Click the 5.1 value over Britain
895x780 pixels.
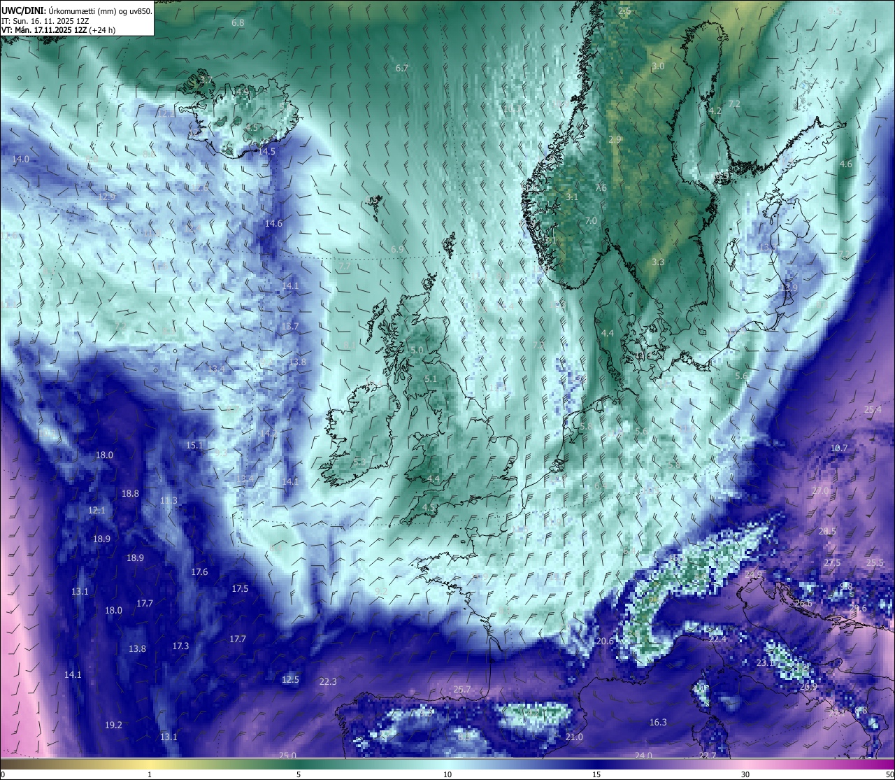431,379
